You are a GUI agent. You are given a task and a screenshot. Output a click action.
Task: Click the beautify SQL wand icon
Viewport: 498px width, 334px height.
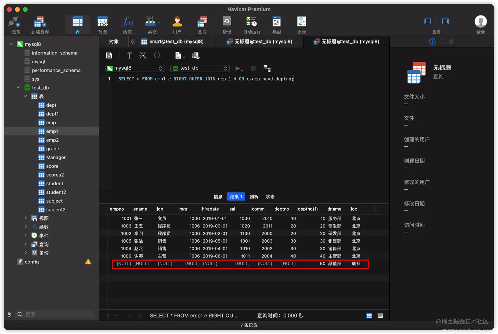(143, 55)
